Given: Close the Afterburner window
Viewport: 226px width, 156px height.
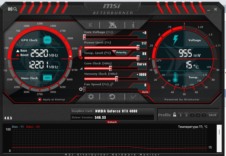Looking at the screenshot, I should tap(216, 9).
